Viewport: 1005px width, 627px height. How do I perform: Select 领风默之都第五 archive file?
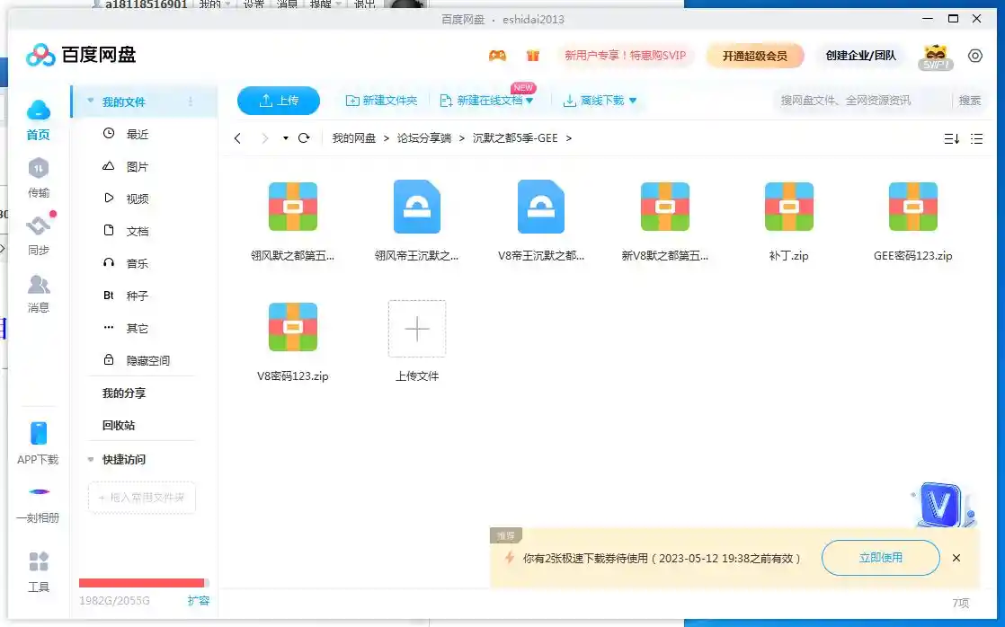click(293, 221)
